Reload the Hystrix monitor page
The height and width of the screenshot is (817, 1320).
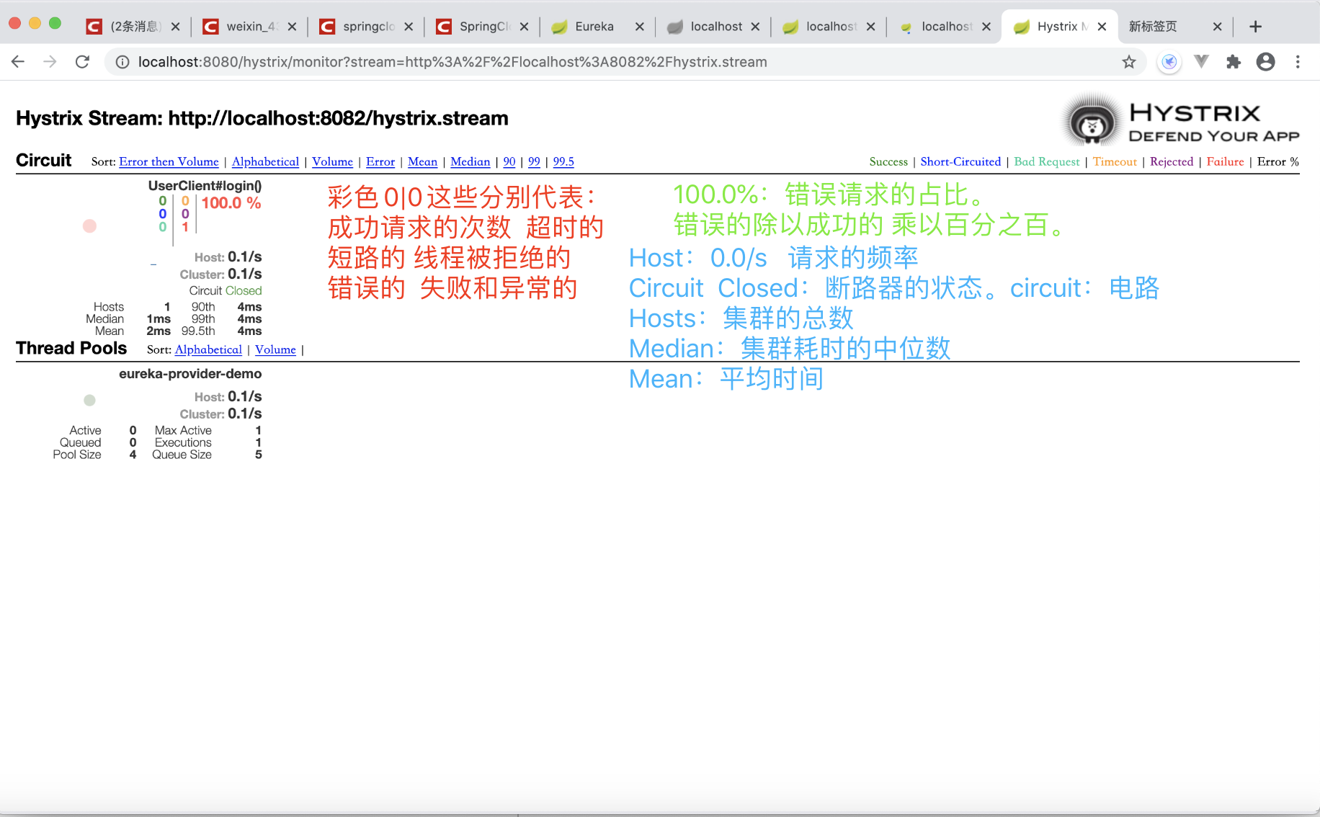[x=82, y=62]
